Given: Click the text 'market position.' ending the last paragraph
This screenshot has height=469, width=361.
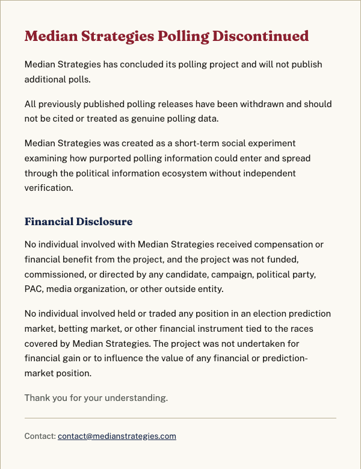Looking at the screenshot, I should pos(58,373).
